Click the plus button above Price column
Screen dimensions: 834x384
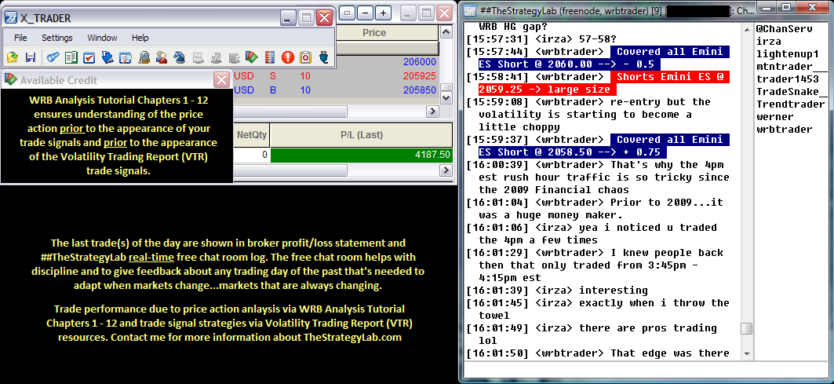(x=382, y=13)
